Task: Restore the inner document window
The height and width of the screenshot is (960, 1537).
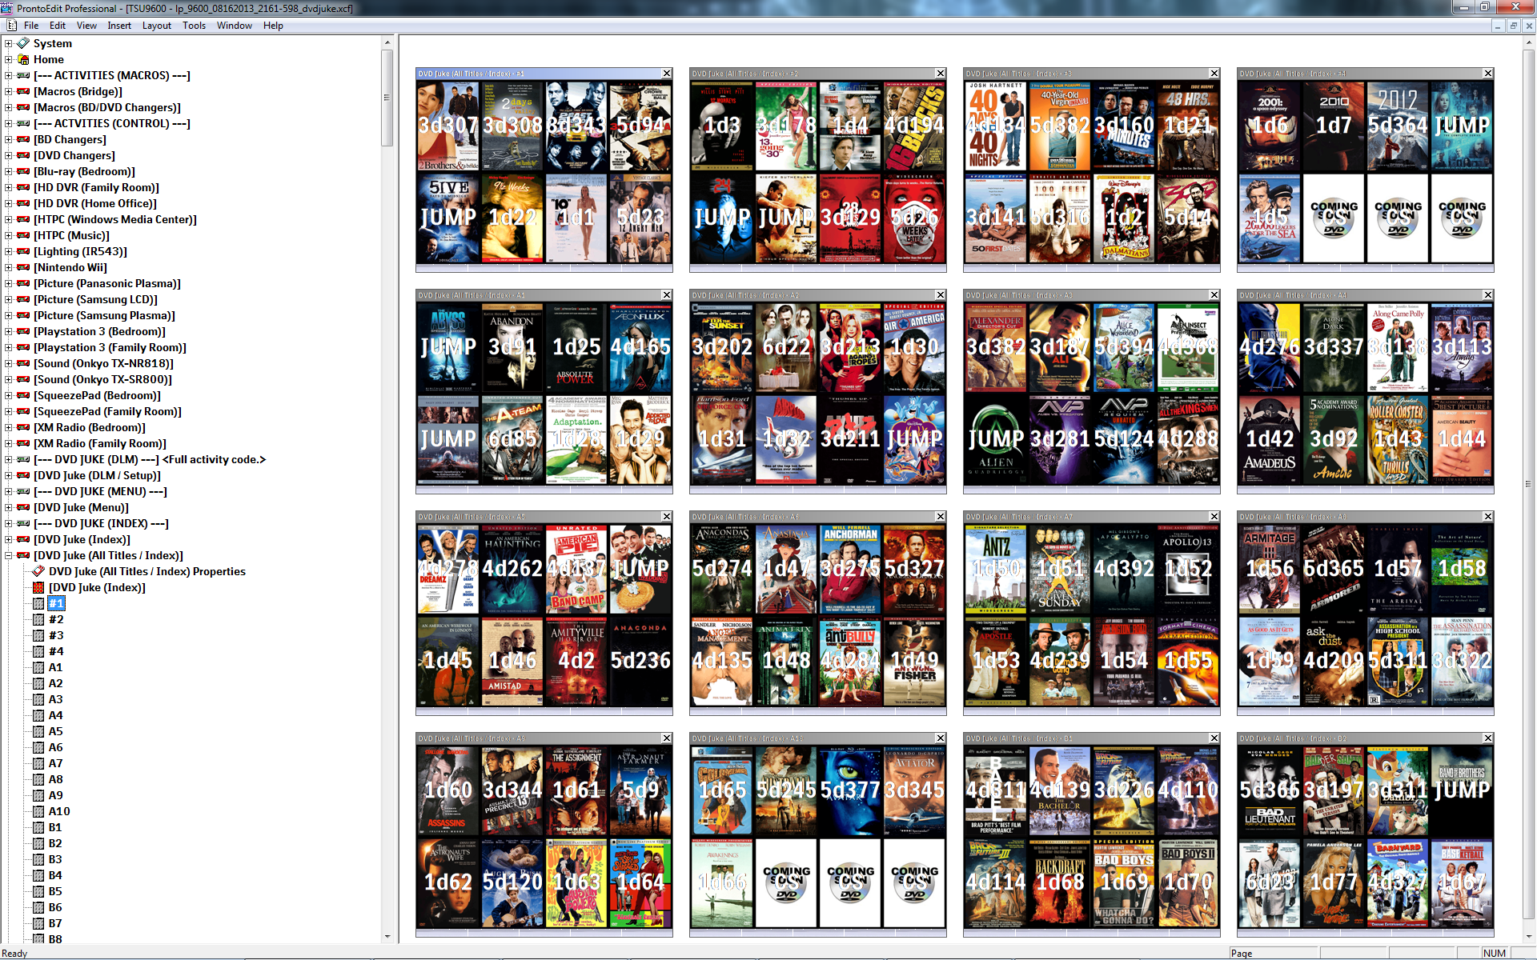Action: [x=1513, y=26]
